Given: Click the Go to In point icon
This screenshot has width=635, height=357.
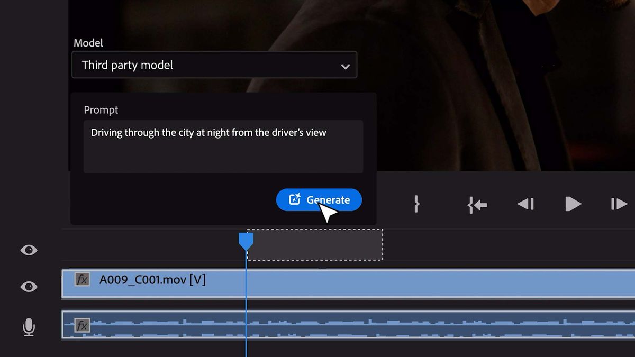Looking at the screenshot, I should coord(477,205).
